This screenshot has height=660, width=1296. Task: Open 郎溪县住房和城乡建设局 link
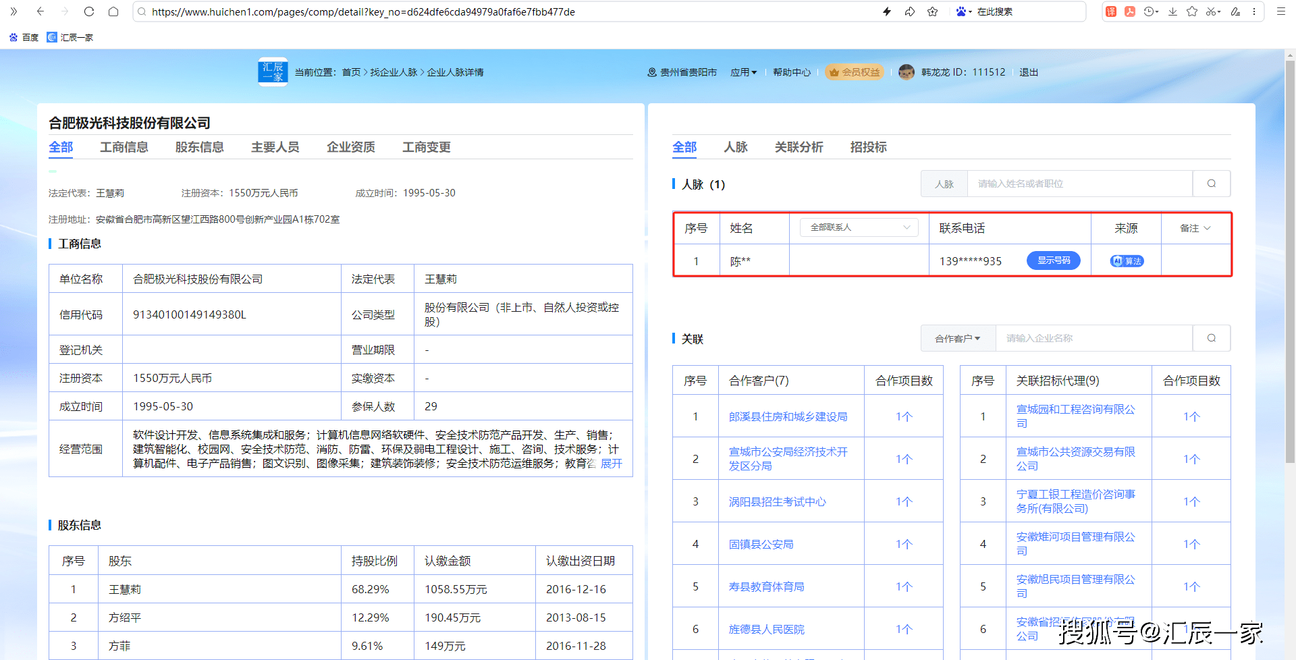788,416
